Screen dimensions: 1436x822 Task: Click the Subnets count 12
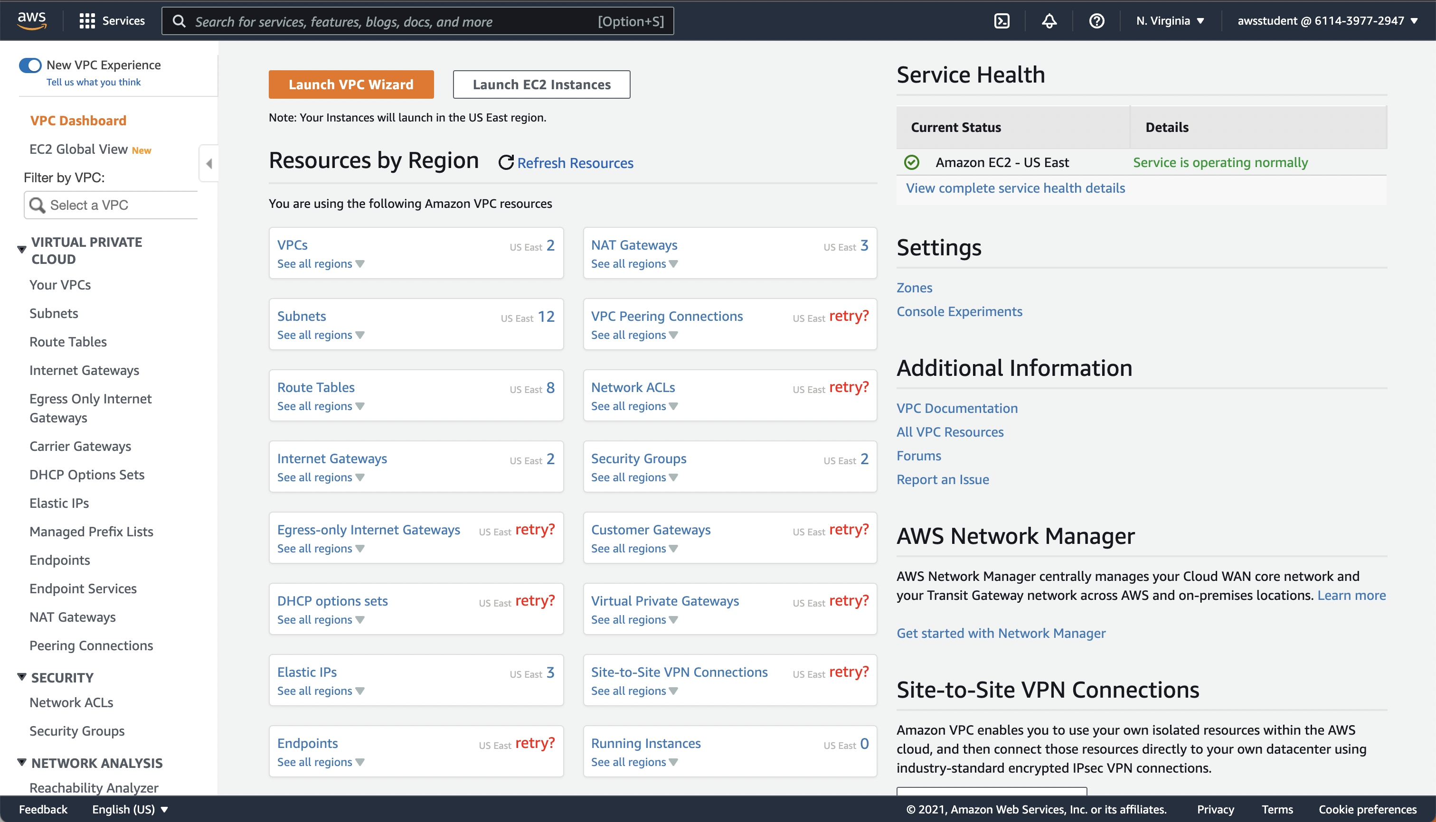(546, 316)
